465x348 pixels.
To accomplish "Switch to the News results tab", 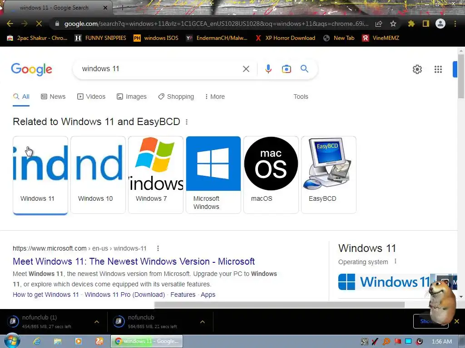I will click(53, 97).
